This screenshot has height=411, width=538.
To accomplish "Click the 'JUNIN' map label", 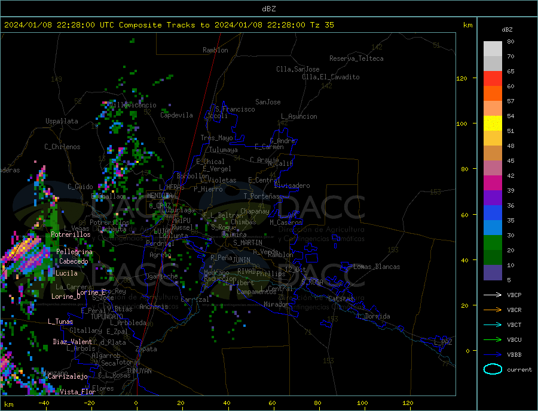I will pyautogui.click(x=242, y=260).
